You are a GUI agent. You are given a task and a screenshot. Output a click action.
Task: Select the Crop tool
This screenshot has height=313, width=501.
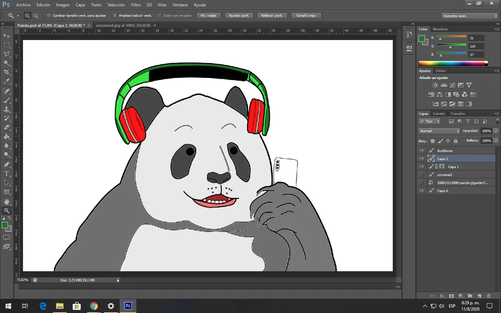coord(7,72)
